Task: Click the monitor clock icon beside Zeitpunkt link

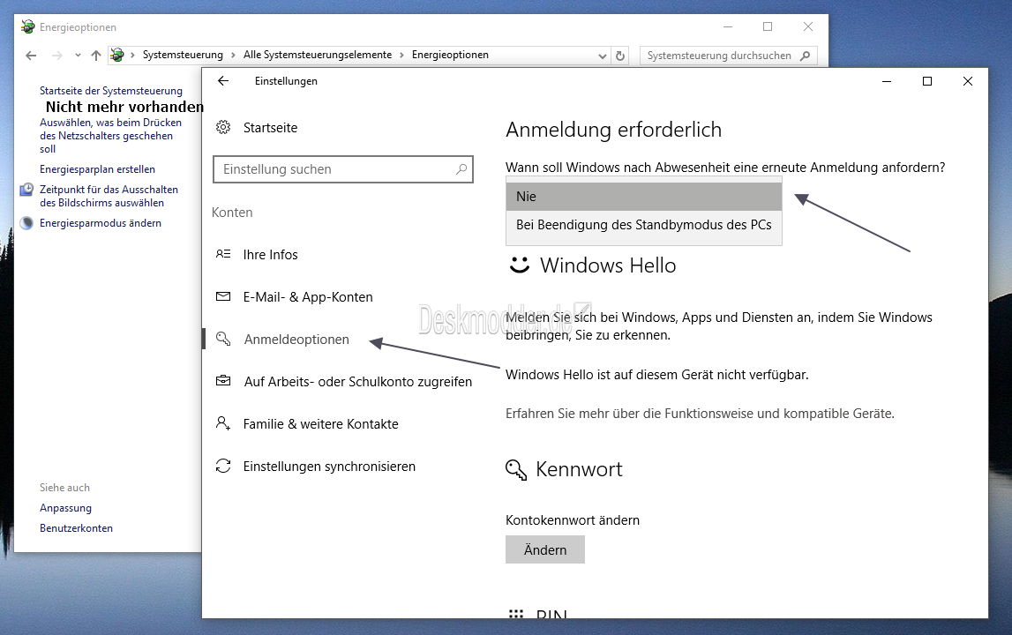Action: 26,189
